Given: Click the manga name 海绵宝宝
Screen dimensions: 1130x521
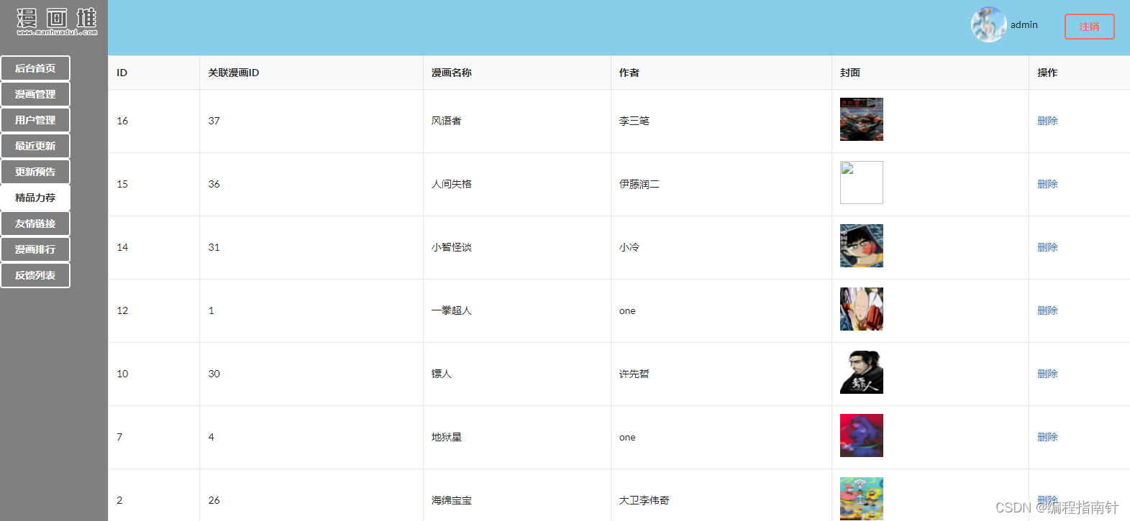Looking at the screenshot, I should (452, 500).
